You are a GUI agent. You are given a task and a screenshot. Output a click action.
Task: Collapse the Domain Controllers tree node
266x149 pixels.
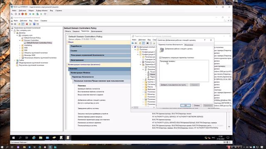[20, 41]
